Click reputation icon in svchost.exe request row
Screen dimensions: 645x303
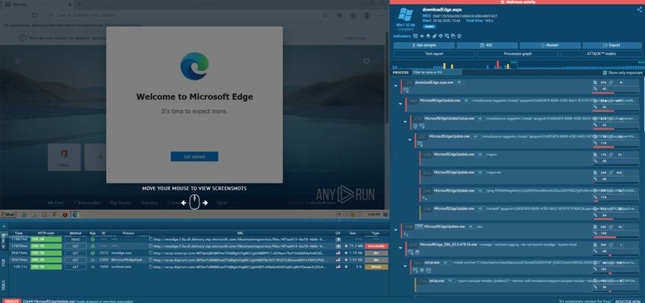pyautogui.click(x=93, y=267)
